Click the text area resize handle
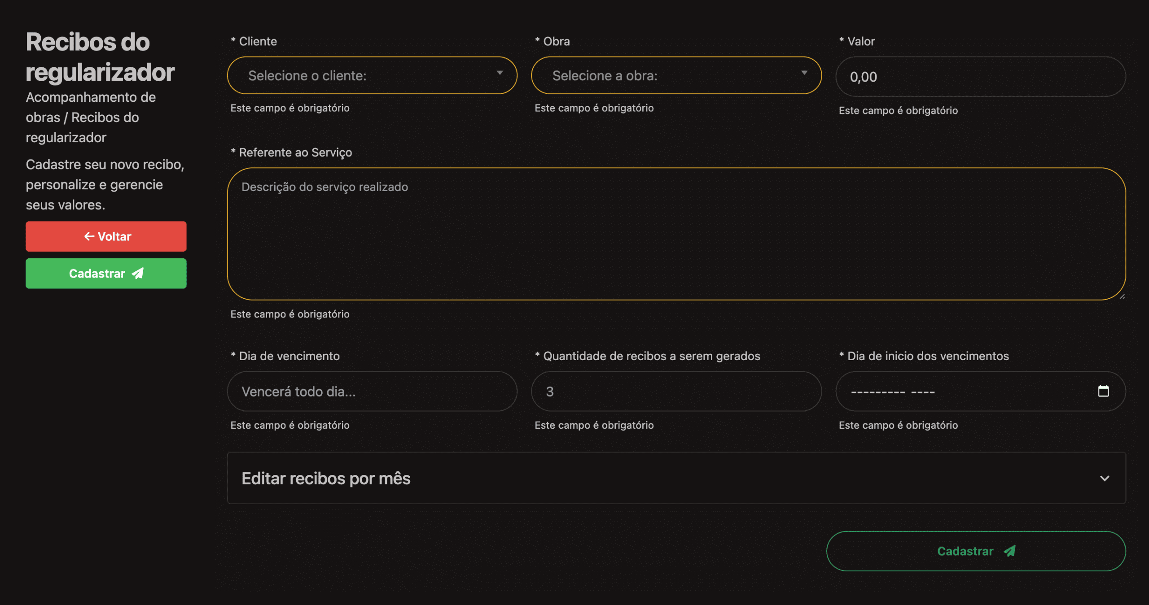1149x605 pixels. pyautogui.click(x=1122, y=296)
